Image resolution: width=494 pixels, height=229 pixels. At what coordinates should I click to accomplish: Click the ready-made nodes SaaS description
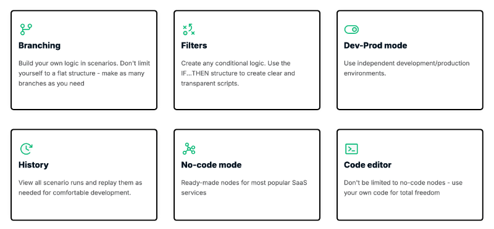coord(244,188)
